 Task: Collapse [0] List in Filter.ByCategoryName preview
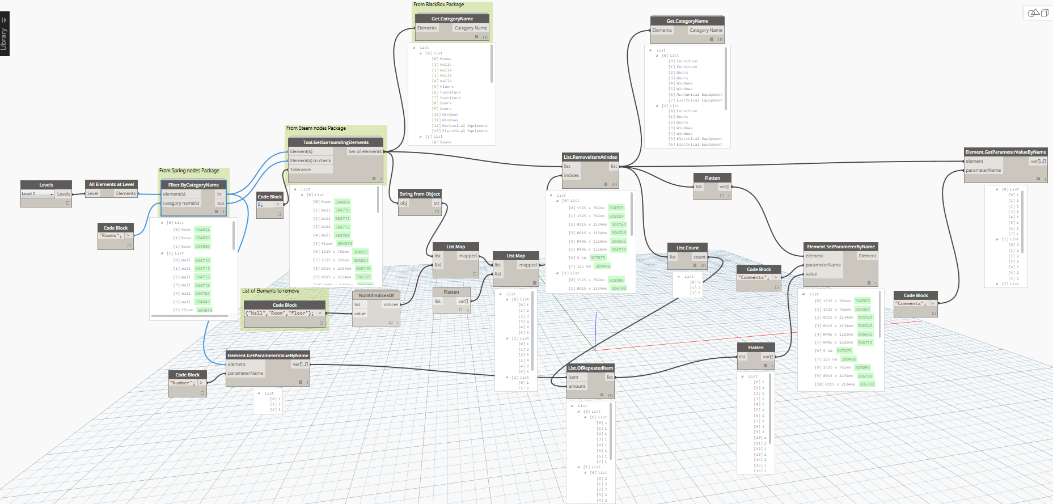[162, 223]
